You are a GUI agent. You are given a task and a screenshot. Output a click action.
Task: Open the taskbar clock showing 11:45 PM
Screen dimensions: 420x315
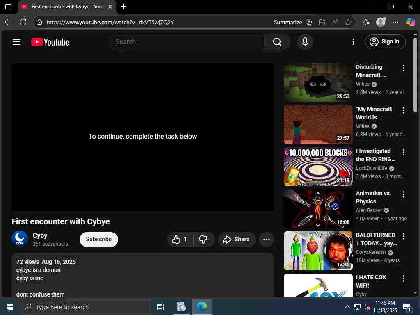(385, 307)
